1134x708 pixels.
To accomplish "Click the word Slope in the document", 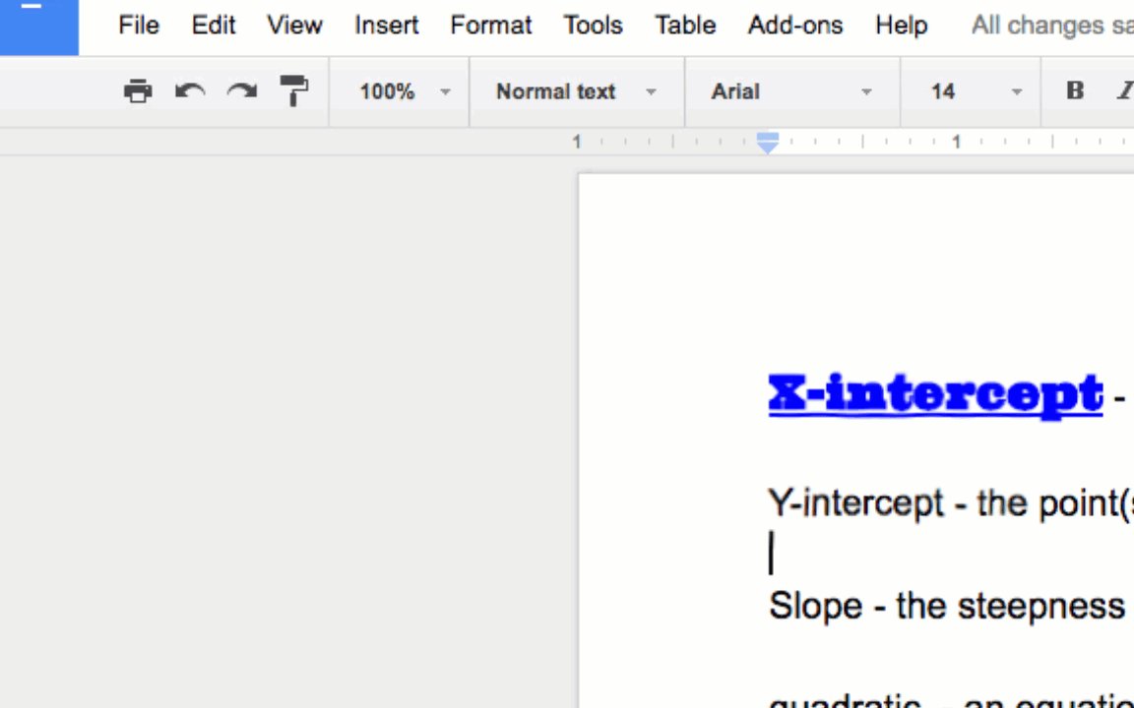I will coord(815,606).
